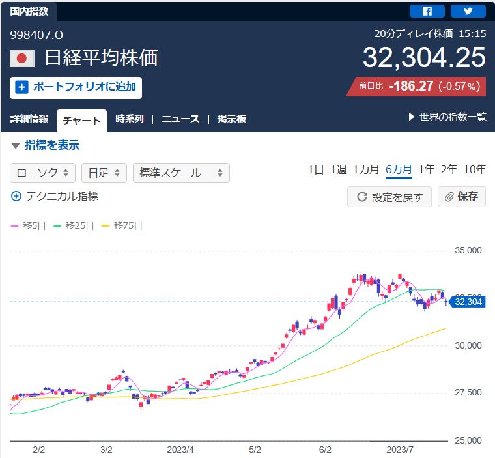
Task: Click the 日経平均株価 title
Action: coord(101,58)
